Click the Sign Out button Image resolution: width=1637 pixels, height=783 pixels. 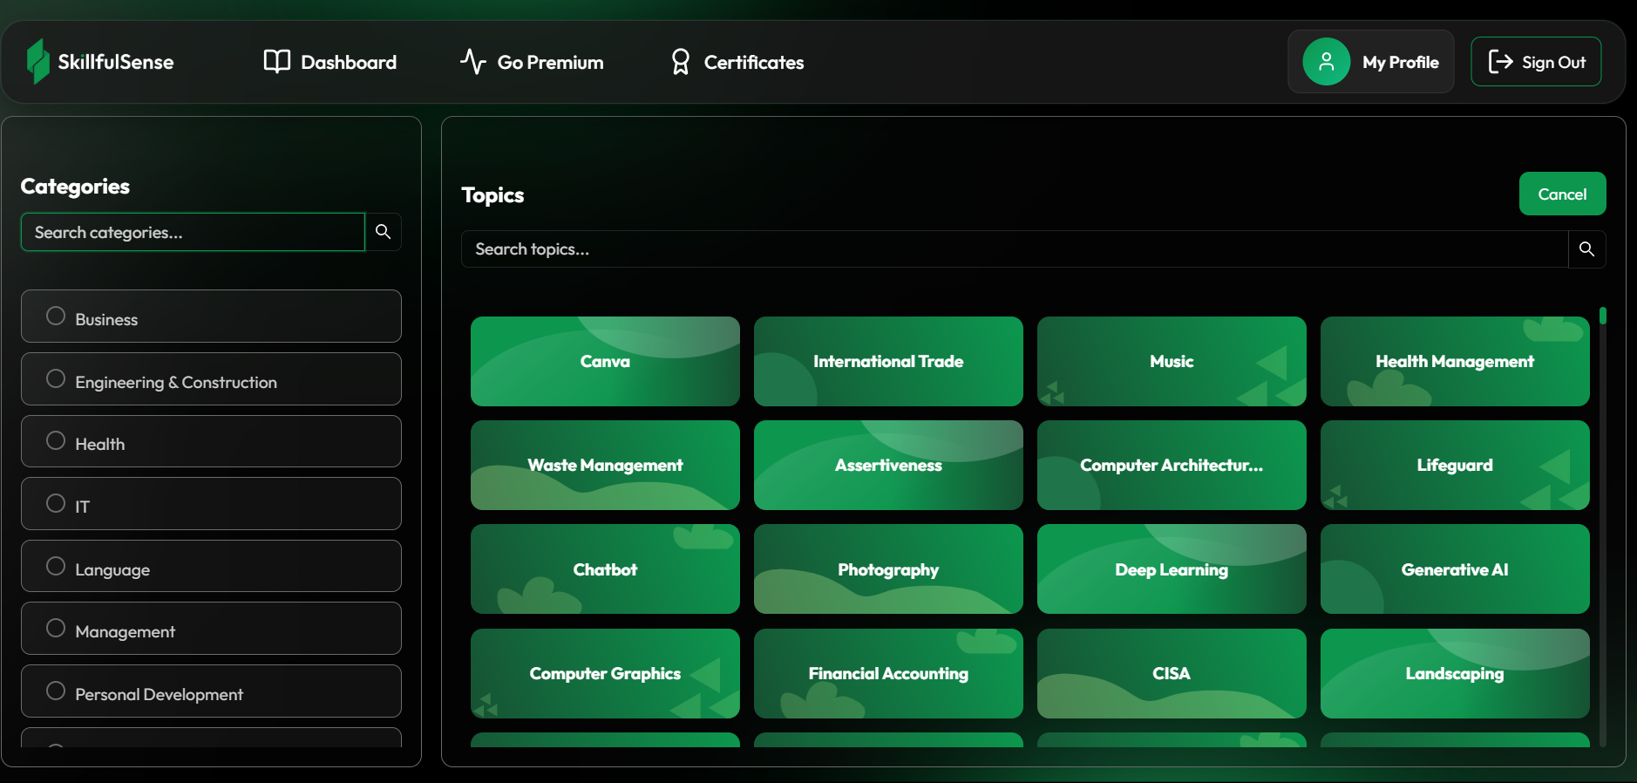point(1536,61)
